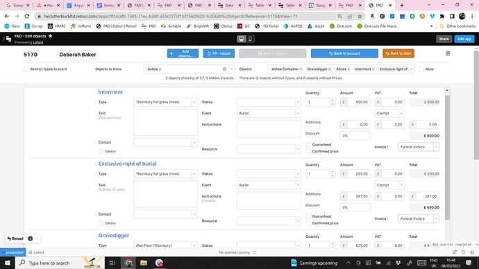Screen dimensions: 479x269
Task: Switch to desktop preview layout icon
Action: 242,39
